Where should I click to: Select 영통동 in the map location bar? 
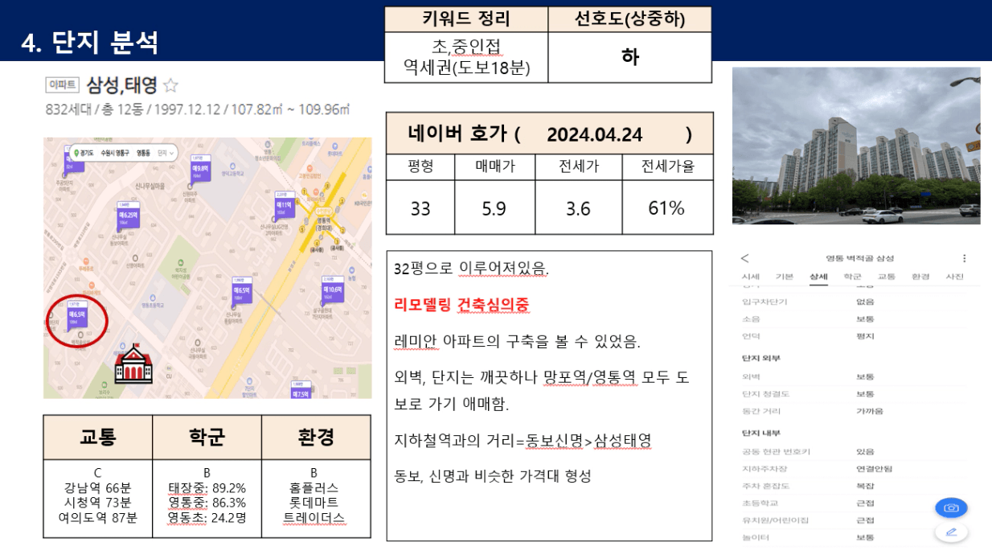coord(143,152)
